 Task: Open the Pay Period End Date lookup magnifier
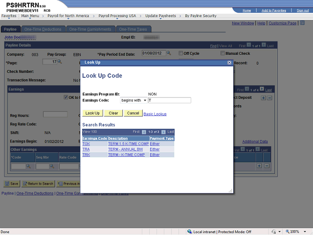169,53
